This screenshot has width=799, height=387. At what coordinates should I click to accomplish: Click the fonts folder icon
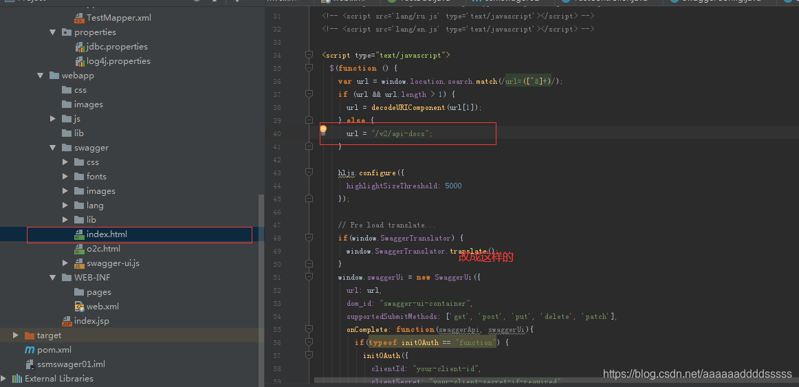tap(79, 177)
